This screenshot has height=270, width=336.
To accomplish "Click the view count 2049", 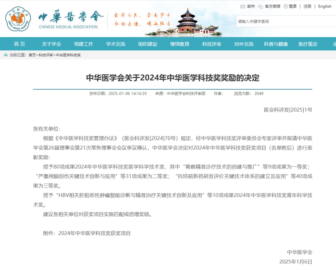I will point(259,93).
